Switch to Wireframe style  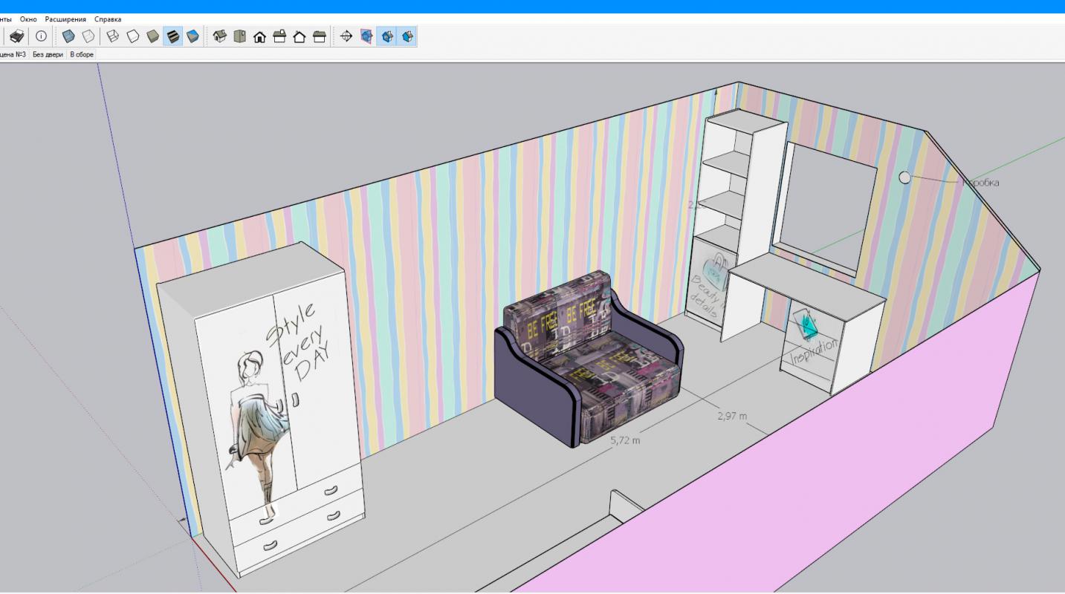point(113,36)
